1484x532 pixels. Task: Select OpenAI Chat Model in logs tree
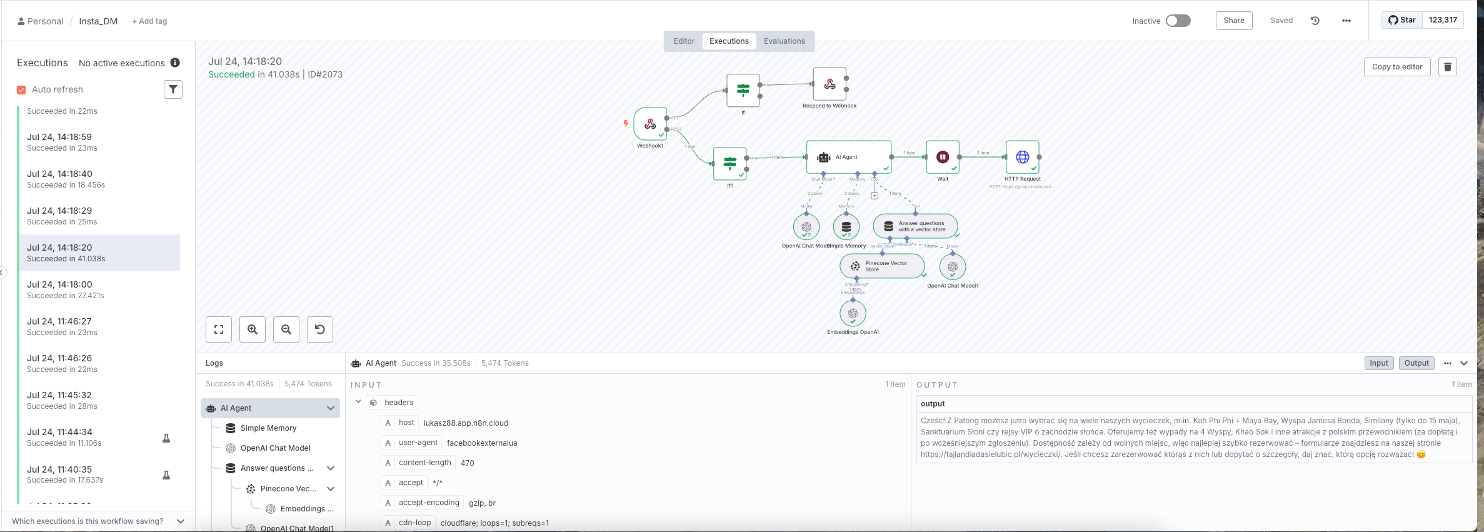pyautogui.click(x=276, y=448)
